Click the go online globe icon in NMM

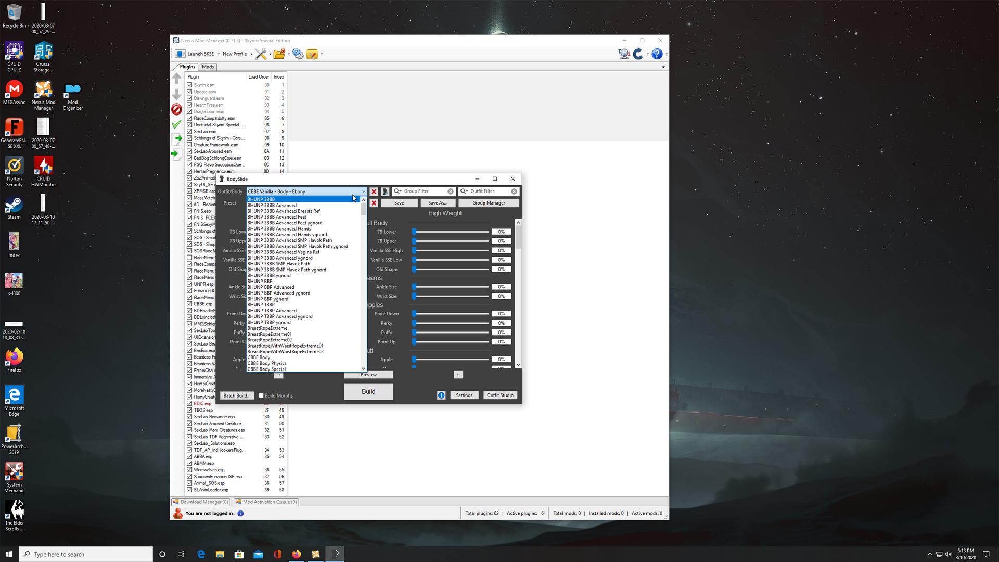tap(624, 54)
